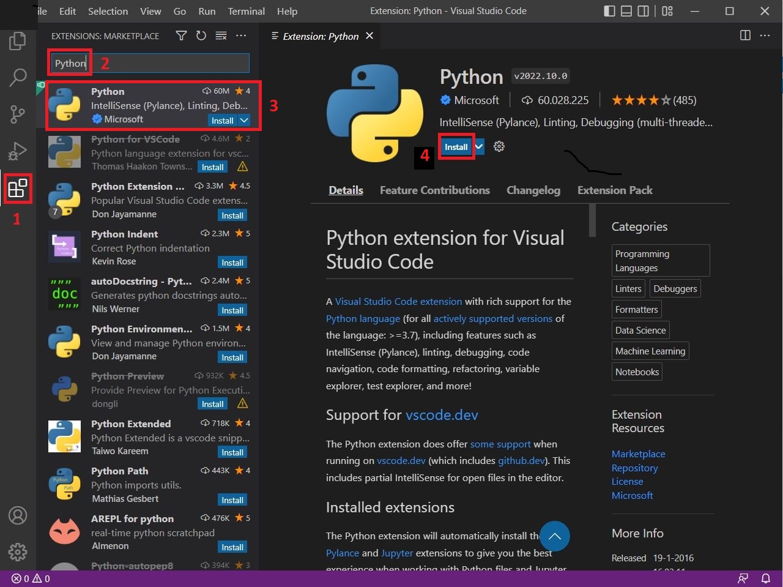
Task: Open the Extensions view icon
Action: pos(18,188)
